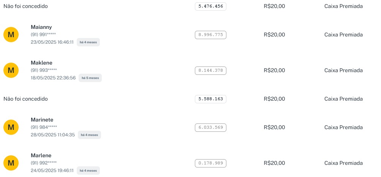Open the Marlene winner name
The image size is (381, 177).
click(x=41, y=155)
